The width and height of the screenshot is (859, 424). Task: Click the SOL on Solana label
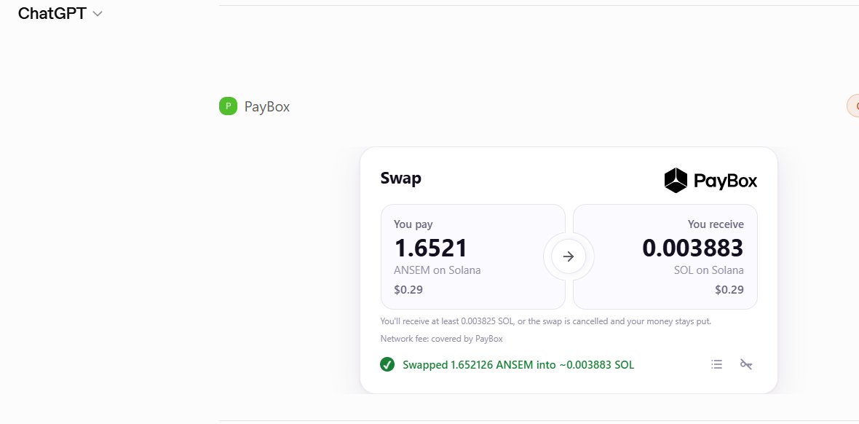709,270
